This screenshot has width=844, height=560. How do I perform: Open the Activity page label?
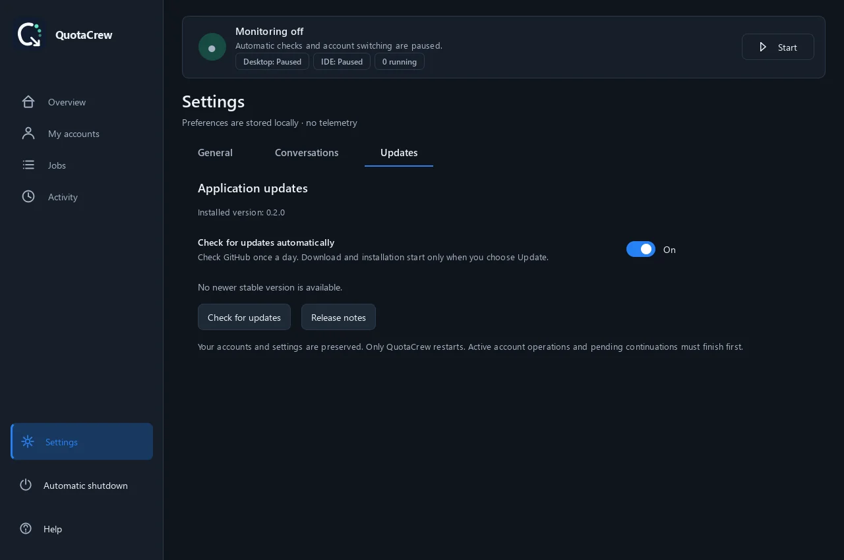point(63,197)
